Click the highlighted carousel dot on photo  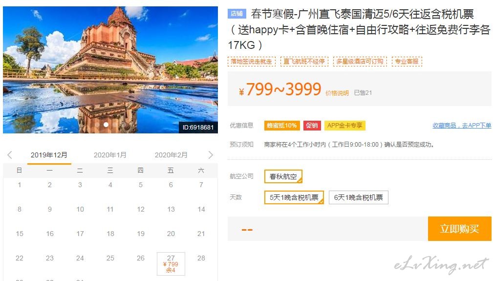[106, 125]
